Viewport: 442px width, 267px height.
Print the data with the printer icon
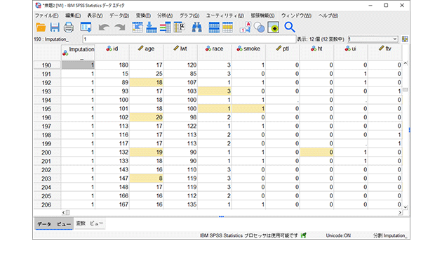(69, 27)
